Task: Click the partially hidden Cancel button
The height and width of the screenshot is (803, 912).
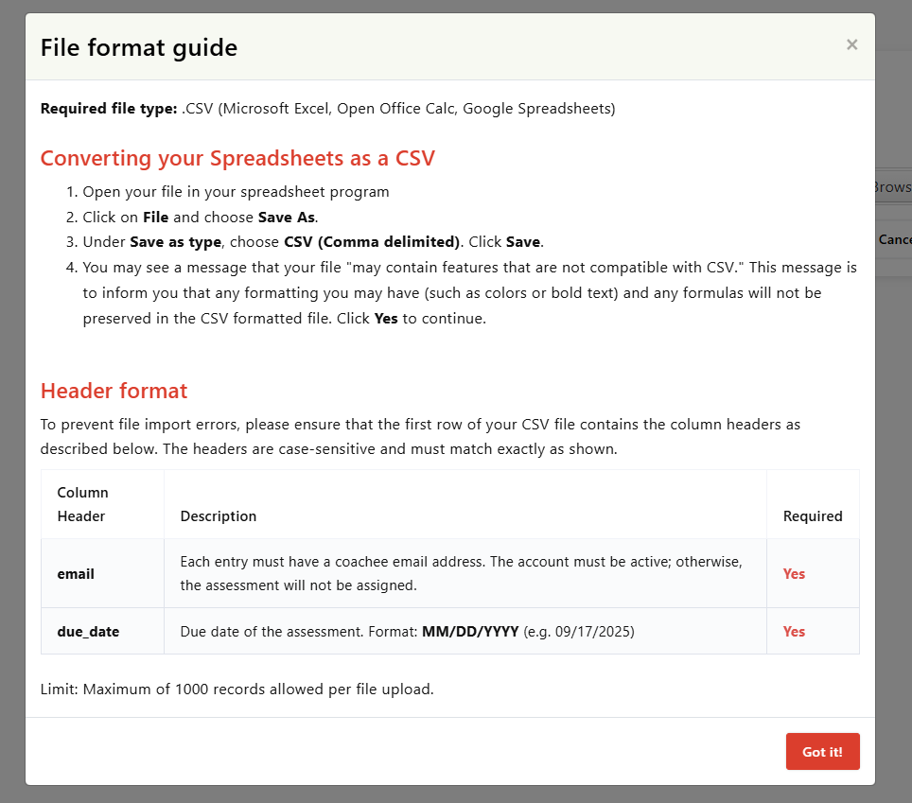Action: pyautogui.click(x=895, y=239)
